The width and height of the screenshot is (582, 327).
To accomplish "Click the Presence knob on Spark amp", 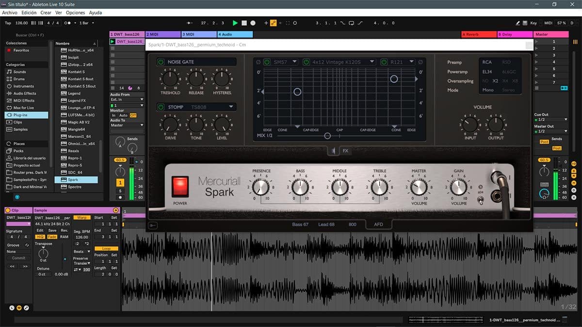I will pyautogui.click(x=261, y=187).
